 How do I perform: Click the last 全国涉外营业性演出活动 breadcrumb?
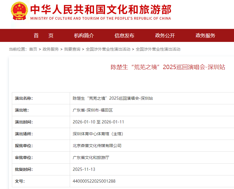click(x=158, y=49)
